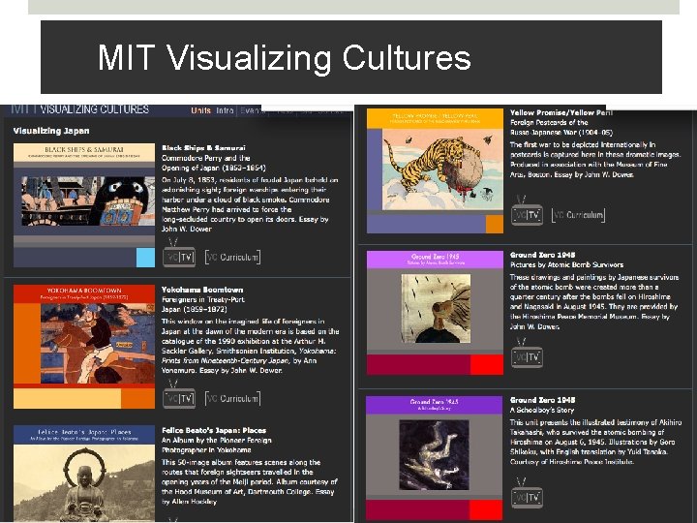Open VC TV icon under A Schoolboy's Story
This screenshot has width=697, height=523.
527,493
